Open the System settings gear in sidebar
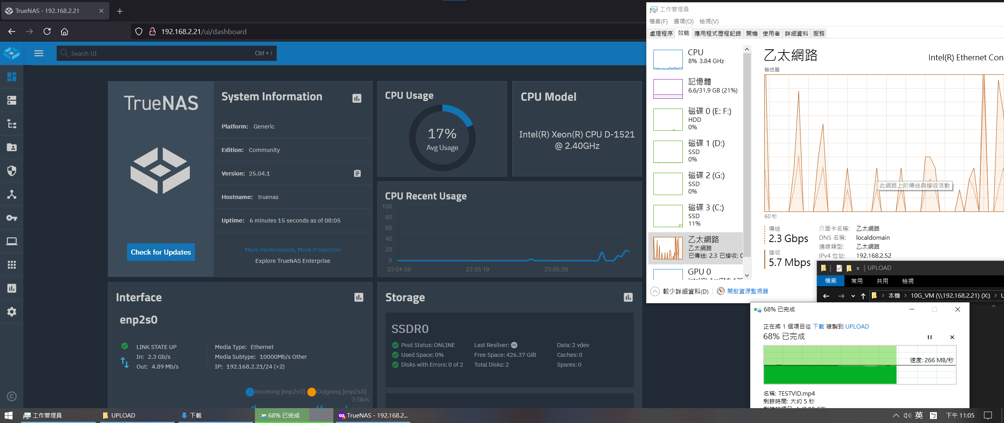 pos(12,312)
